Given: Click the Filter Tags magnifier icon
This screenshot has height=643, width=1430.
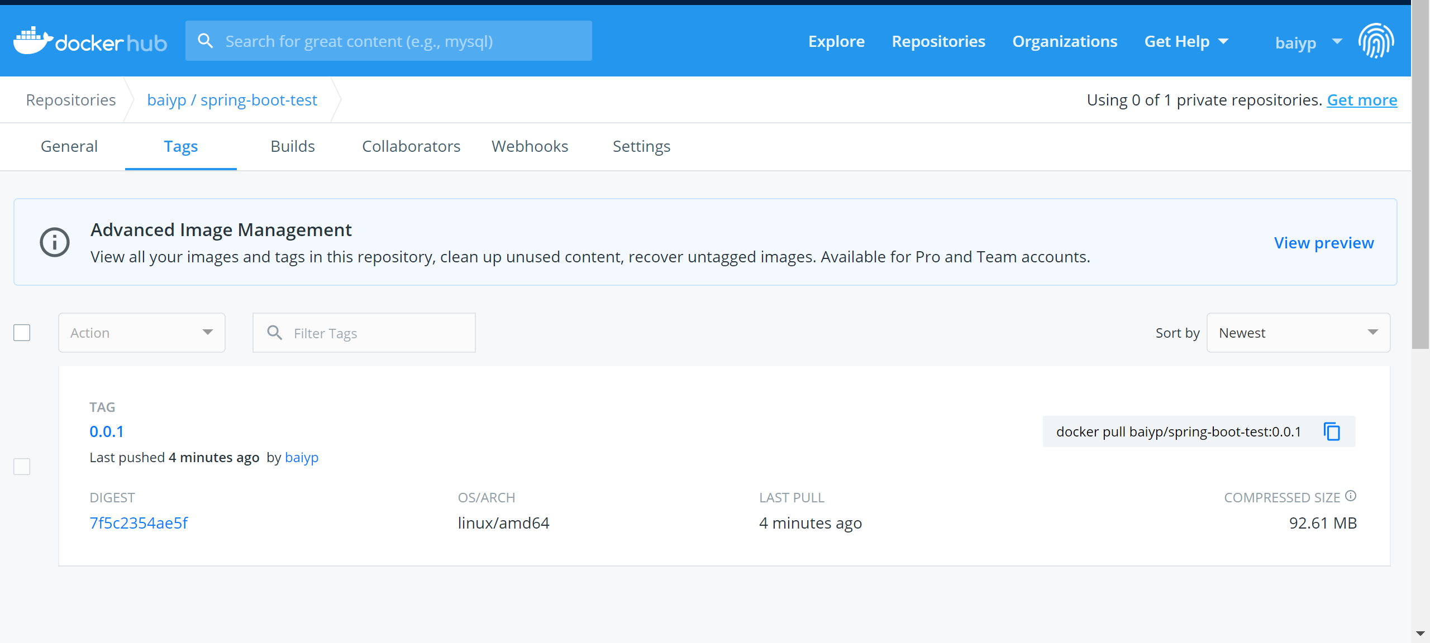Looking at the screenshot, I should coord(274,333).
